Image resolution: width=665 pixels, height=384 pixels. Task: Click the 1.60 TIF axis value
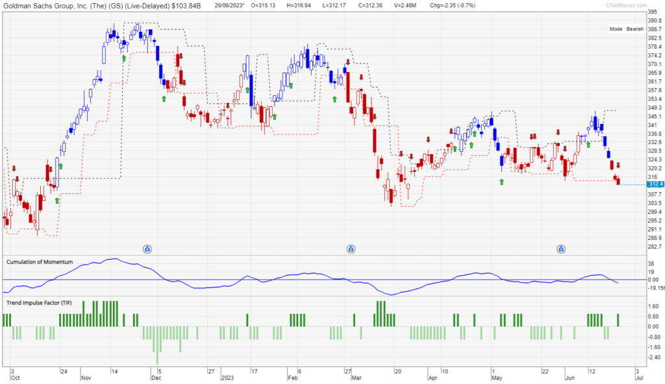[x=653, y=306]
